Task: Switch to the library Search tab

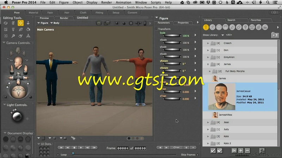Action: pyautogui.click(x=231, y=20)
